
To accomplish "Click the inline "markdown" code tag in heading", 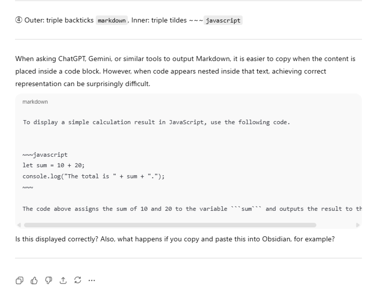I will pyautogui.click(x=112, y=21).
